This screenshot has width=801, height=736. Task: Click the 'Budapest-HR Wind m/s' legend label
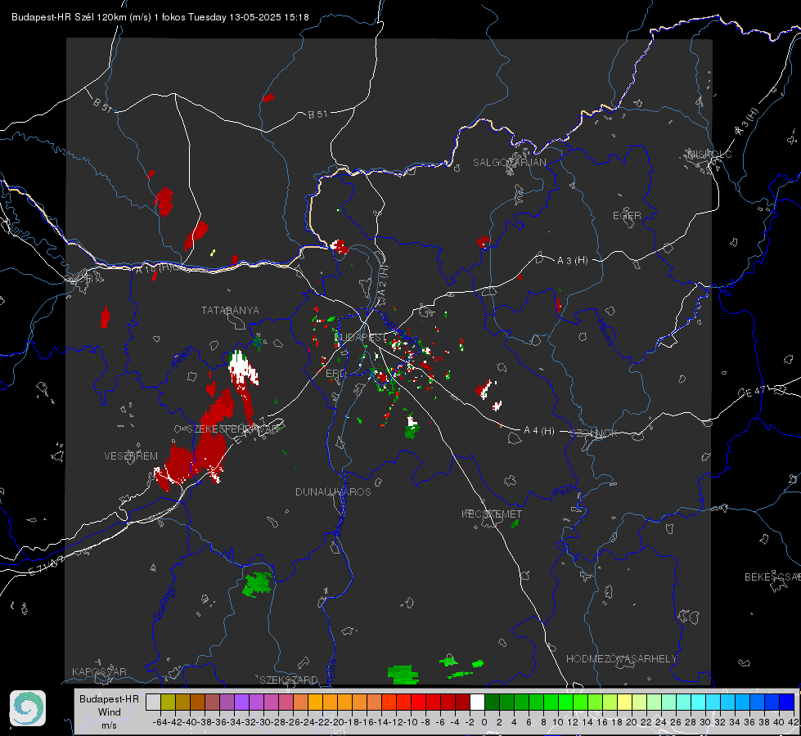coord(110,711)
